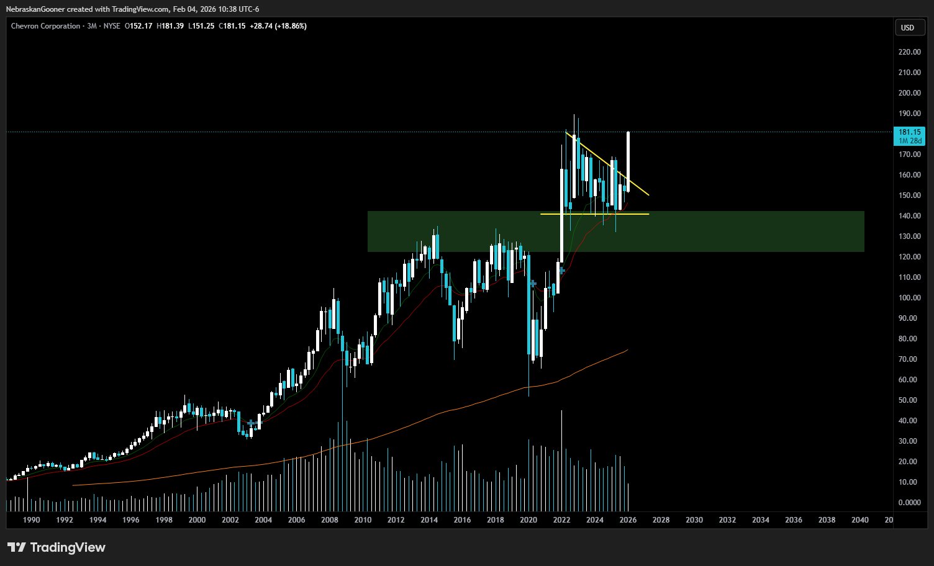This screenshot has height=566, width=934.
Task: Click the 2022 time axis label
Action: [561, 520]
